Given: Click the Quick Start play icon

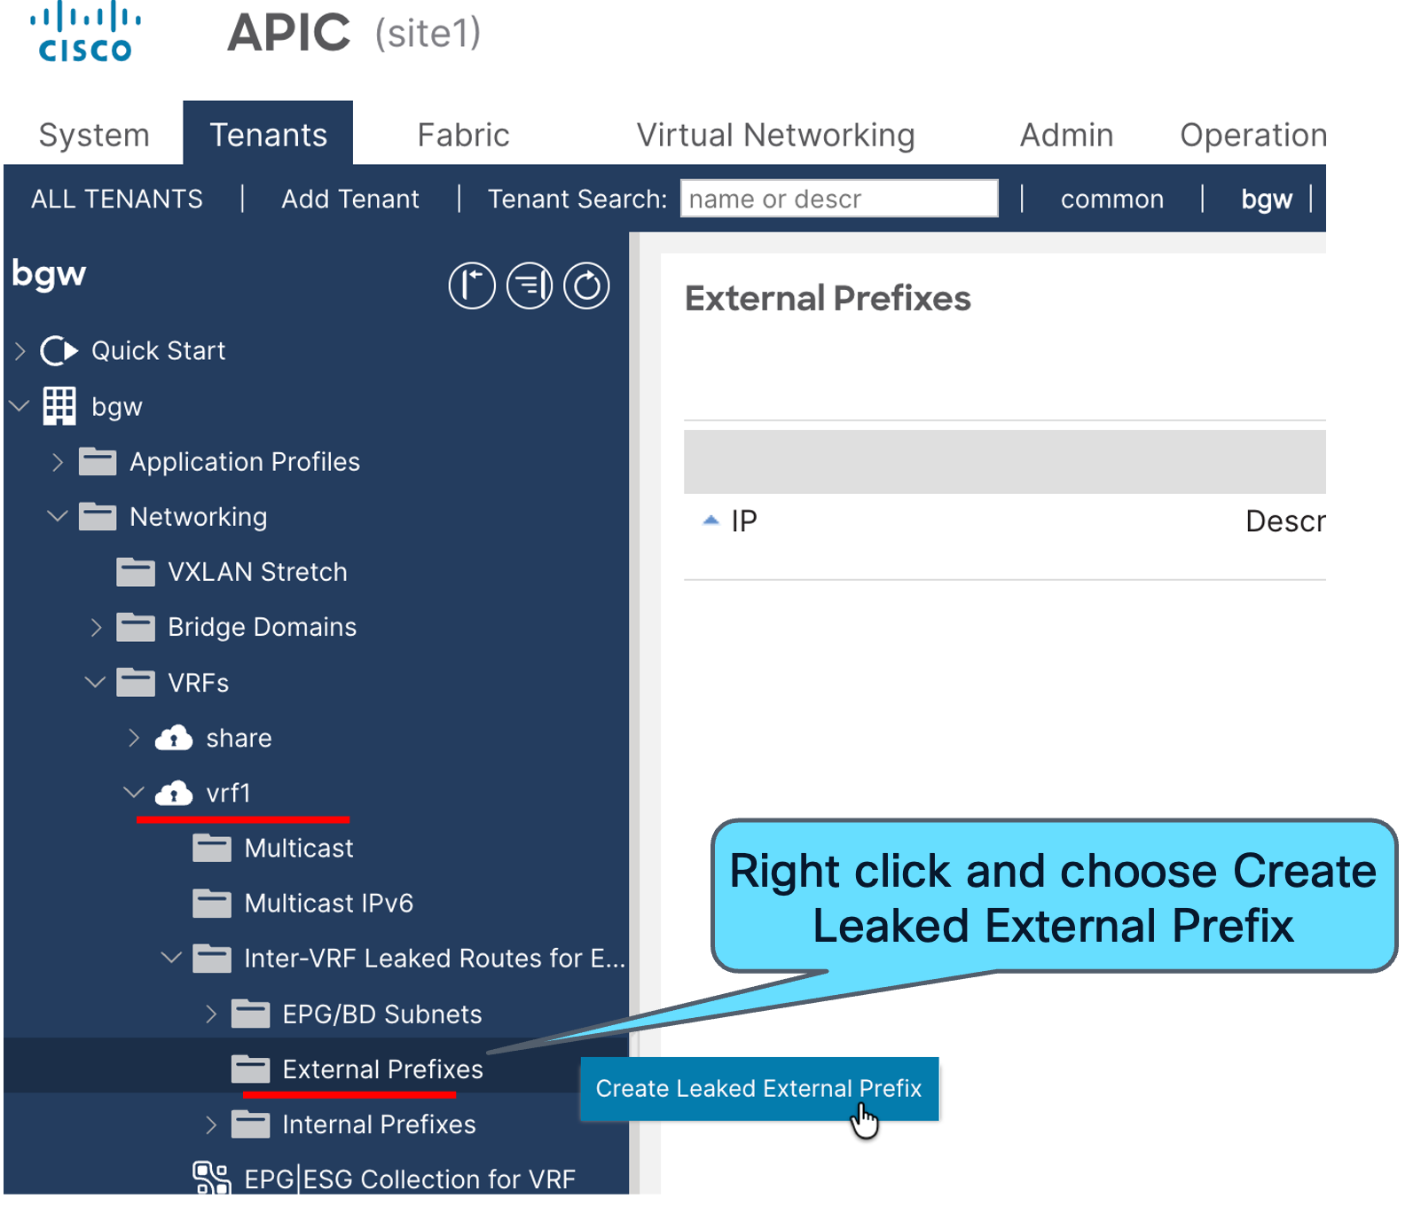Looking at the screenshot, I should [x=59, y=351].
